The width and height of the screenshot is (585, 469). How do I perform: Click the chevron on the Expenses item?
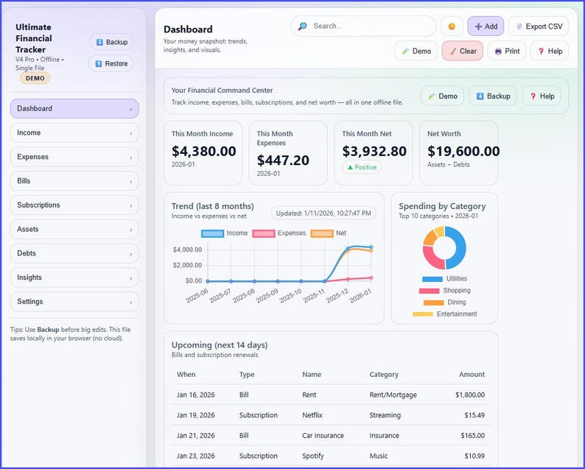130,158
